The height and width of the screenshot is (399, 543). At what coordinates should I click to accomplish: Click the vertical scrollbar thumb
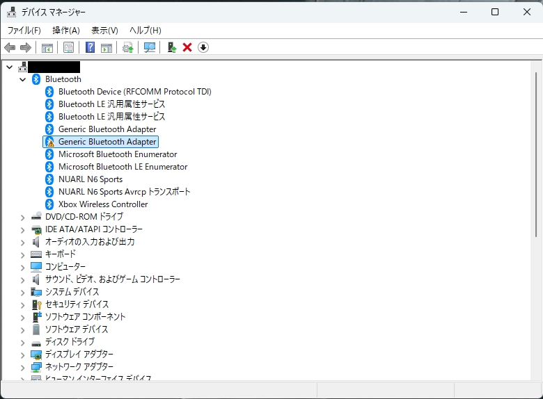536,154
